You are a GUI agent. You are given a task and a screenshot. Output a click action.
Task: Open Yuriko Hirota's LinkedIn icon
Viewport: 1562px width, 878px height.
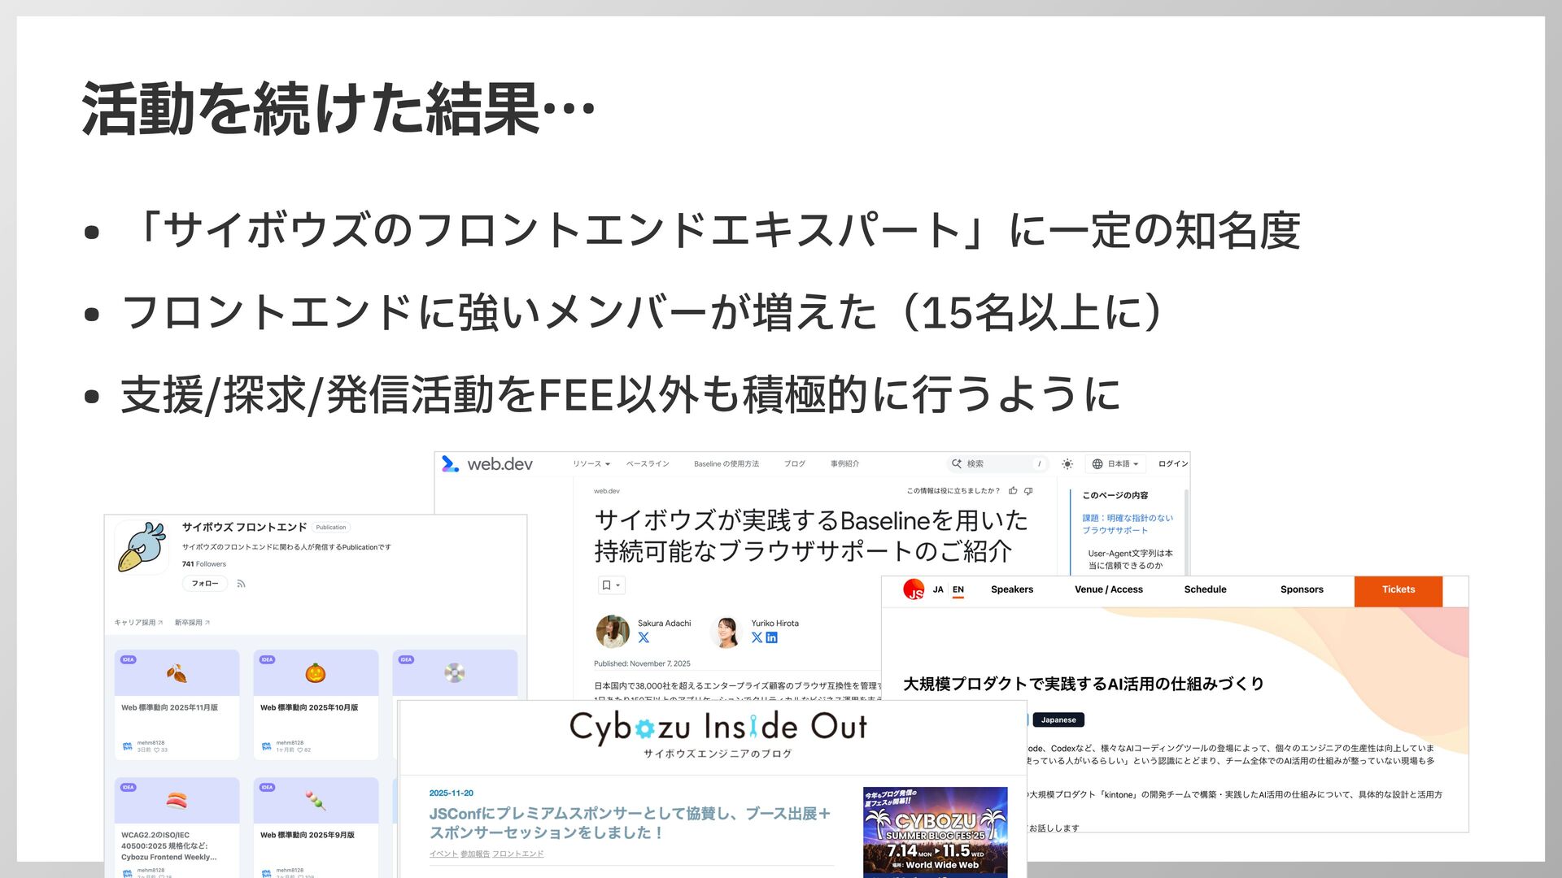click(772, 638)
